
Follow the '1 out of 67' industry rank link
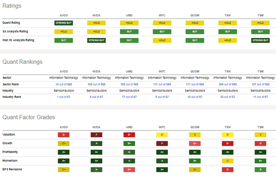[63, 97]
